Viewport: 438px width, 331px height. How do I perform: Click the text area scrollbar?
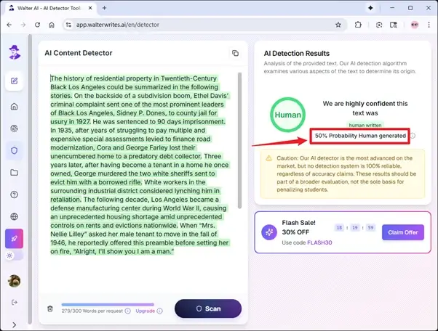pos(239,140)
